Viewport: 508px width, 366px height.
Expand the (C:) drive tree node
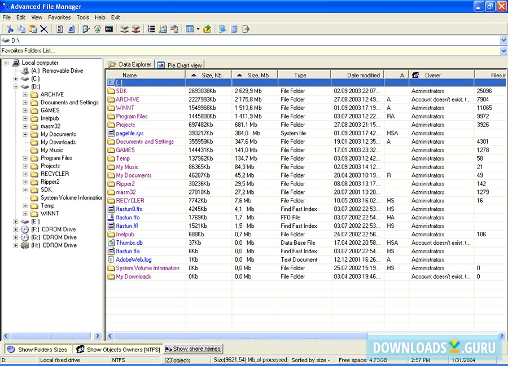(x=16, y=79)
